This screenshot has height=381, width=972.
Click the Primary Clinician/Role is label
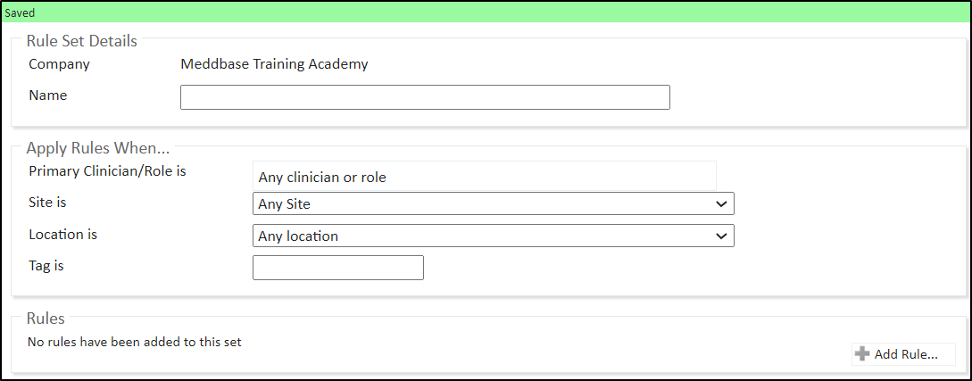(107, 171)
